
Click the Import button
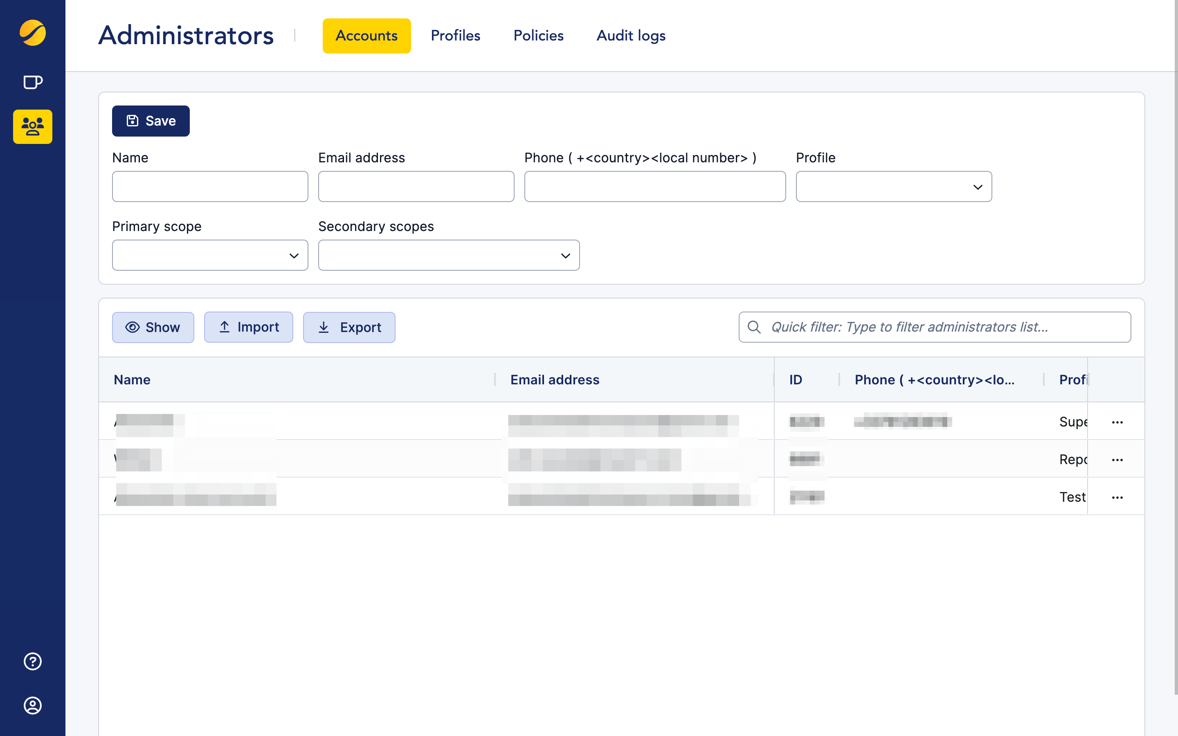tap(248, 327)
